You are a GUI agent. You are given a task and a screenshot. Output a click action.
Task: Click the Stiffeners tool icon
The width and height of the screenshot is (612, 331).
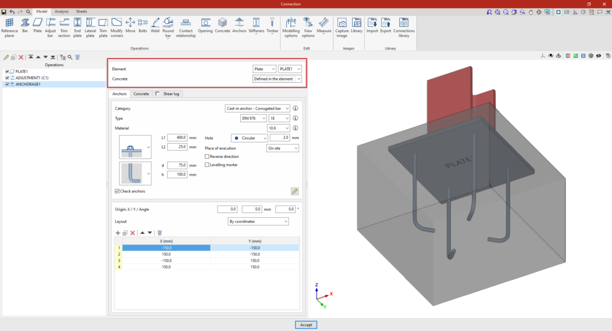[x=256, y=26]
